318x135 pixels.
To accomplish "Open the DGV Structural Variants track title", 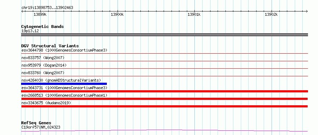I will (50, 46).
